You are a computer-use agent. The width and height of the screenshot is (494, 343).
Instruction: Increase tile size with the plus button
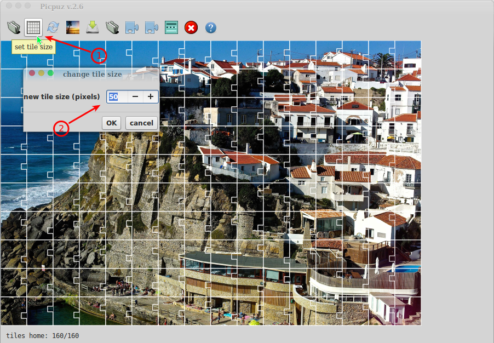tap(151, 96)
